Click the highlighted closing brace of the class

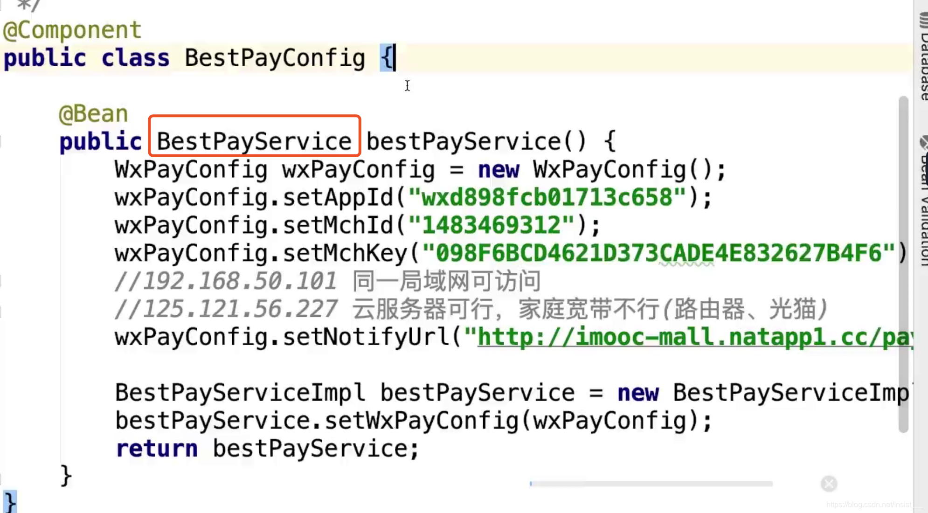(x=10, y=503)
